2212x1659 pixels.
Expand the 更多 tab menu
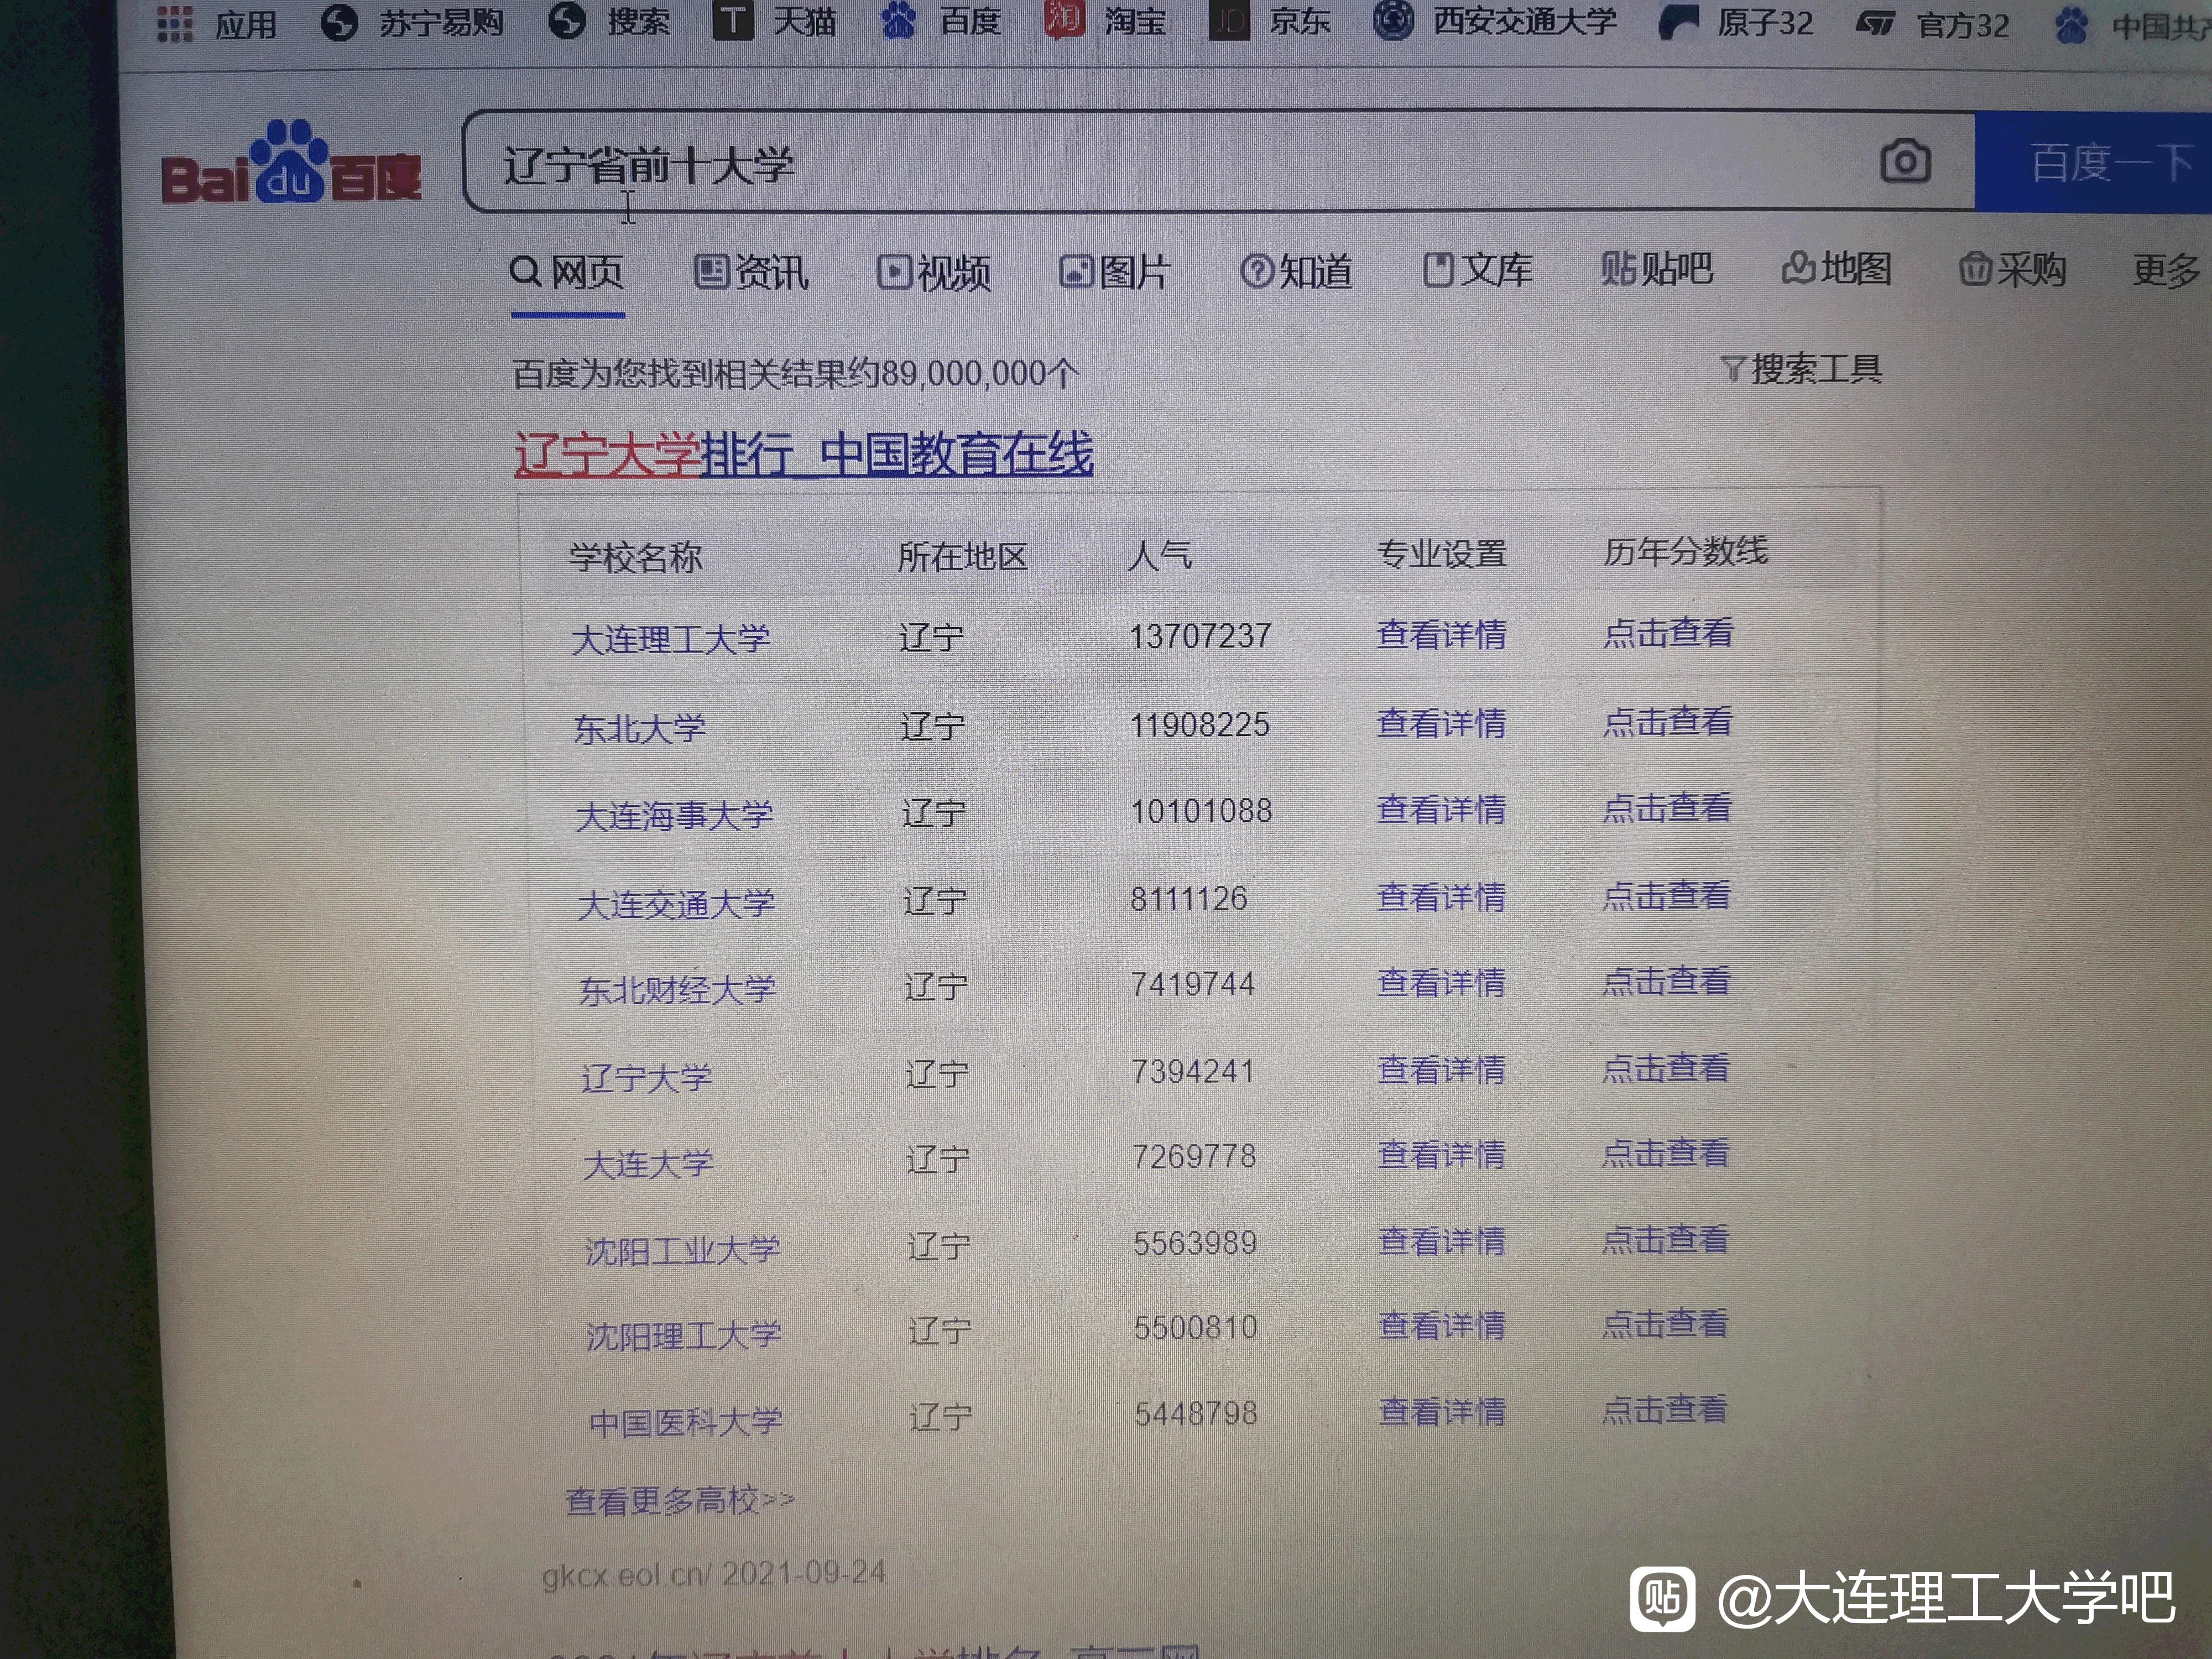2166,270
